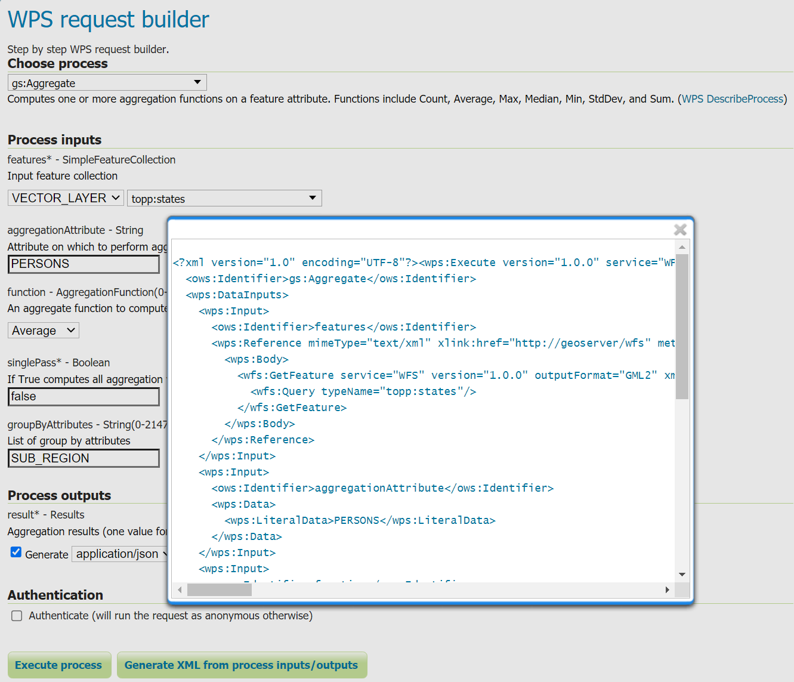This screenshot has width=794, height=682.
Task: Click the horizontal scrollbar thumb in XML panel
Action: pos(219,590)
